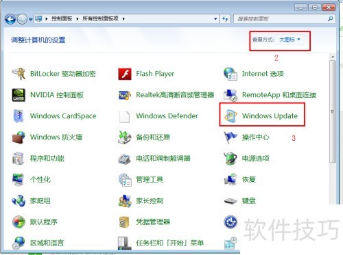Viewport: 343px width, 255px height.
Task: Open the 家长控制 icon
Action: click(x=125, y=201)
